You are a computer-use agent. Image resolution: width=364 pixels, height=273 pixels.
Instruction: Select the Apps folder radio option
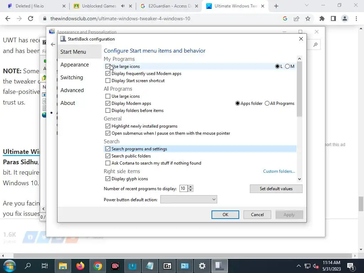pyautogui.click(x=237, y=103)
